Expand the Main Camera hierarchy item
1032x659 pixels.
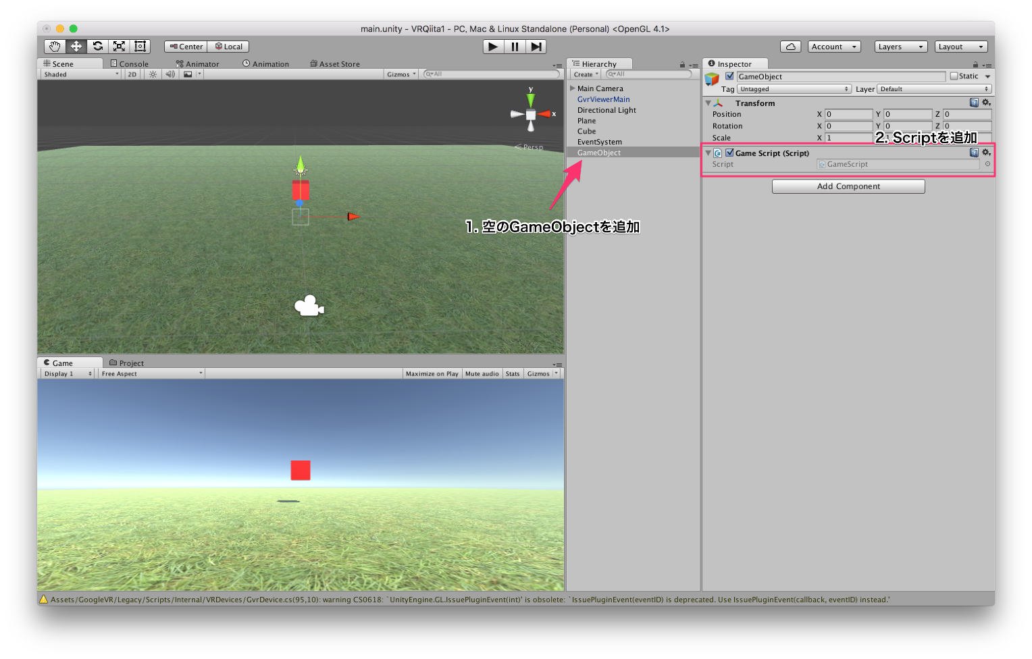pos(572,88)
